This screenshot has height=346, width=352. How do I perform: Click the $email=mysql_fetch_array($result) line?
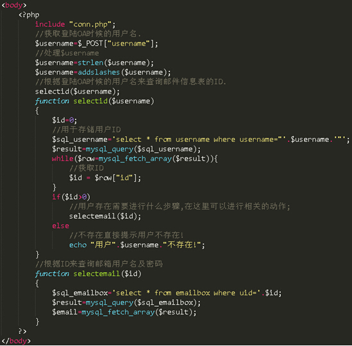click(x=124, y=312)
